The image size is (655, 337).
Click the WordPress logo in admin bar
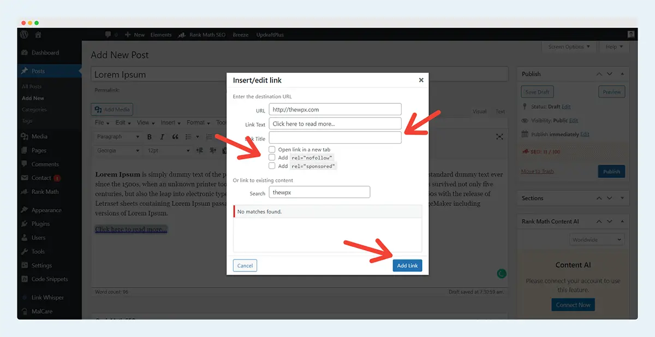point(24,34)
